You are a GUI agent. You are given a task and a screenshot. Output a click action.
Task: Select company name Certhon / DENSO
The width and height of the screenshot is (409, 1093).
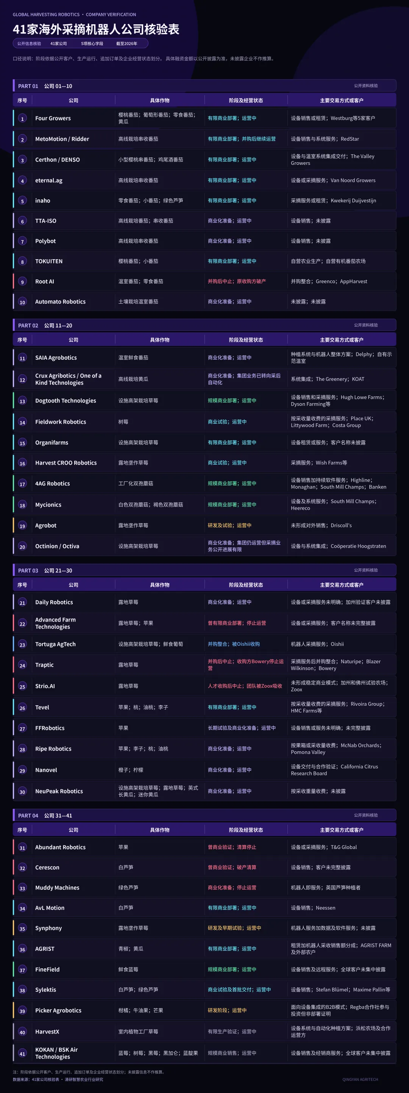pyautogui.click(x=57, y=160)
